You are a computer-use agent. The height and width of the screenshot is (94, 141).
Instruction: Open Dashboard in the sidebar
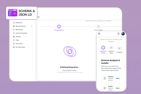pyautogui.click(x=19, y=23)
